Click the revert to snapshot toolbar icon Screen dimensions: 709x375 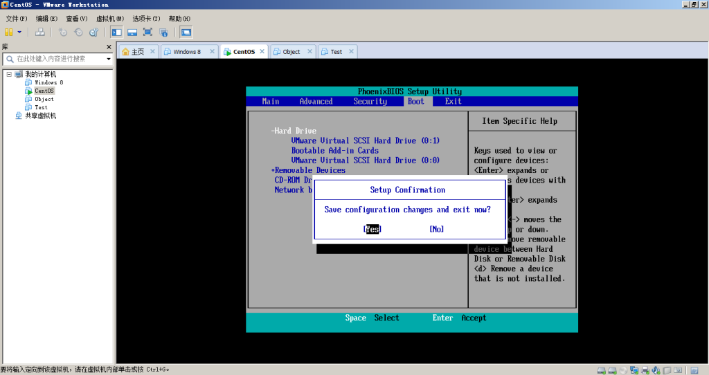point(78,32)
